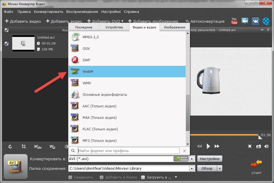Click Добавить видео button
274x183 pixels.
click(23, 21)
